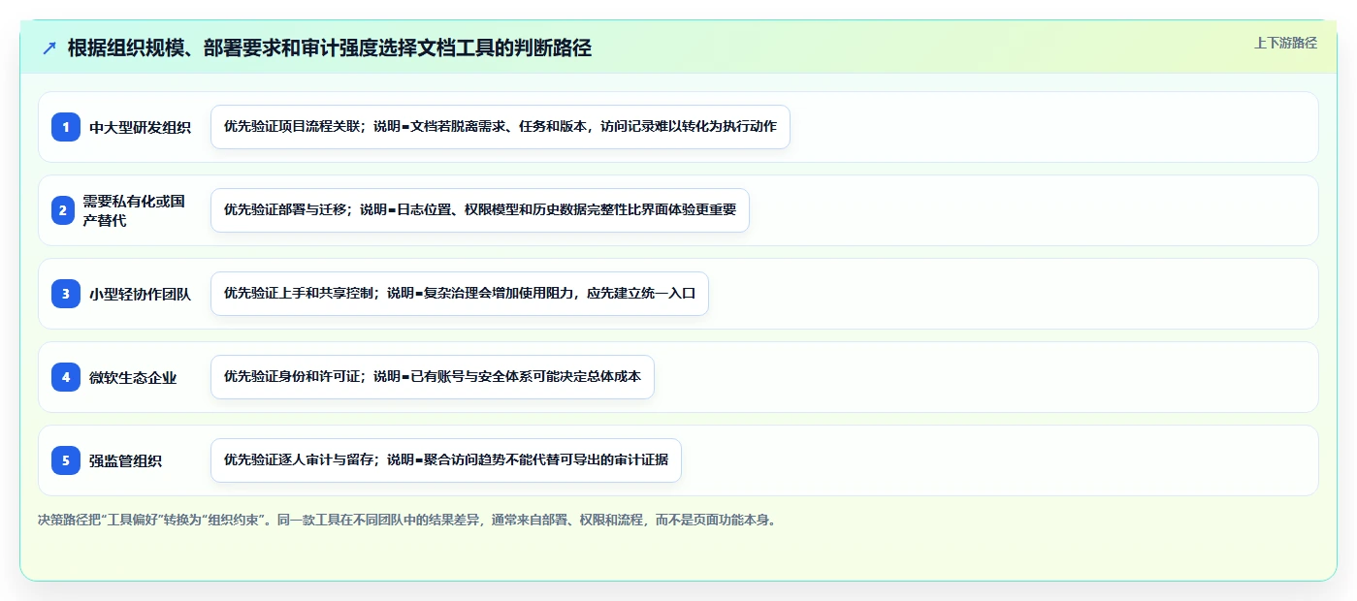1357x601 pixels.
Task: Select the step 1 number badge
Action: [66, 127]
